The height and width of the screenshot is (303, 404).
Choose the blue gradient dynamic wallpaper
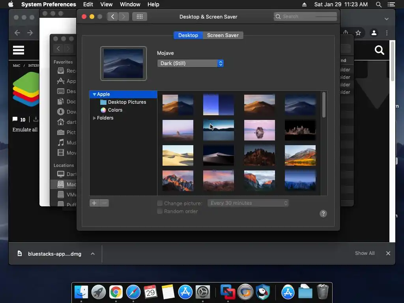pos(219,105)
